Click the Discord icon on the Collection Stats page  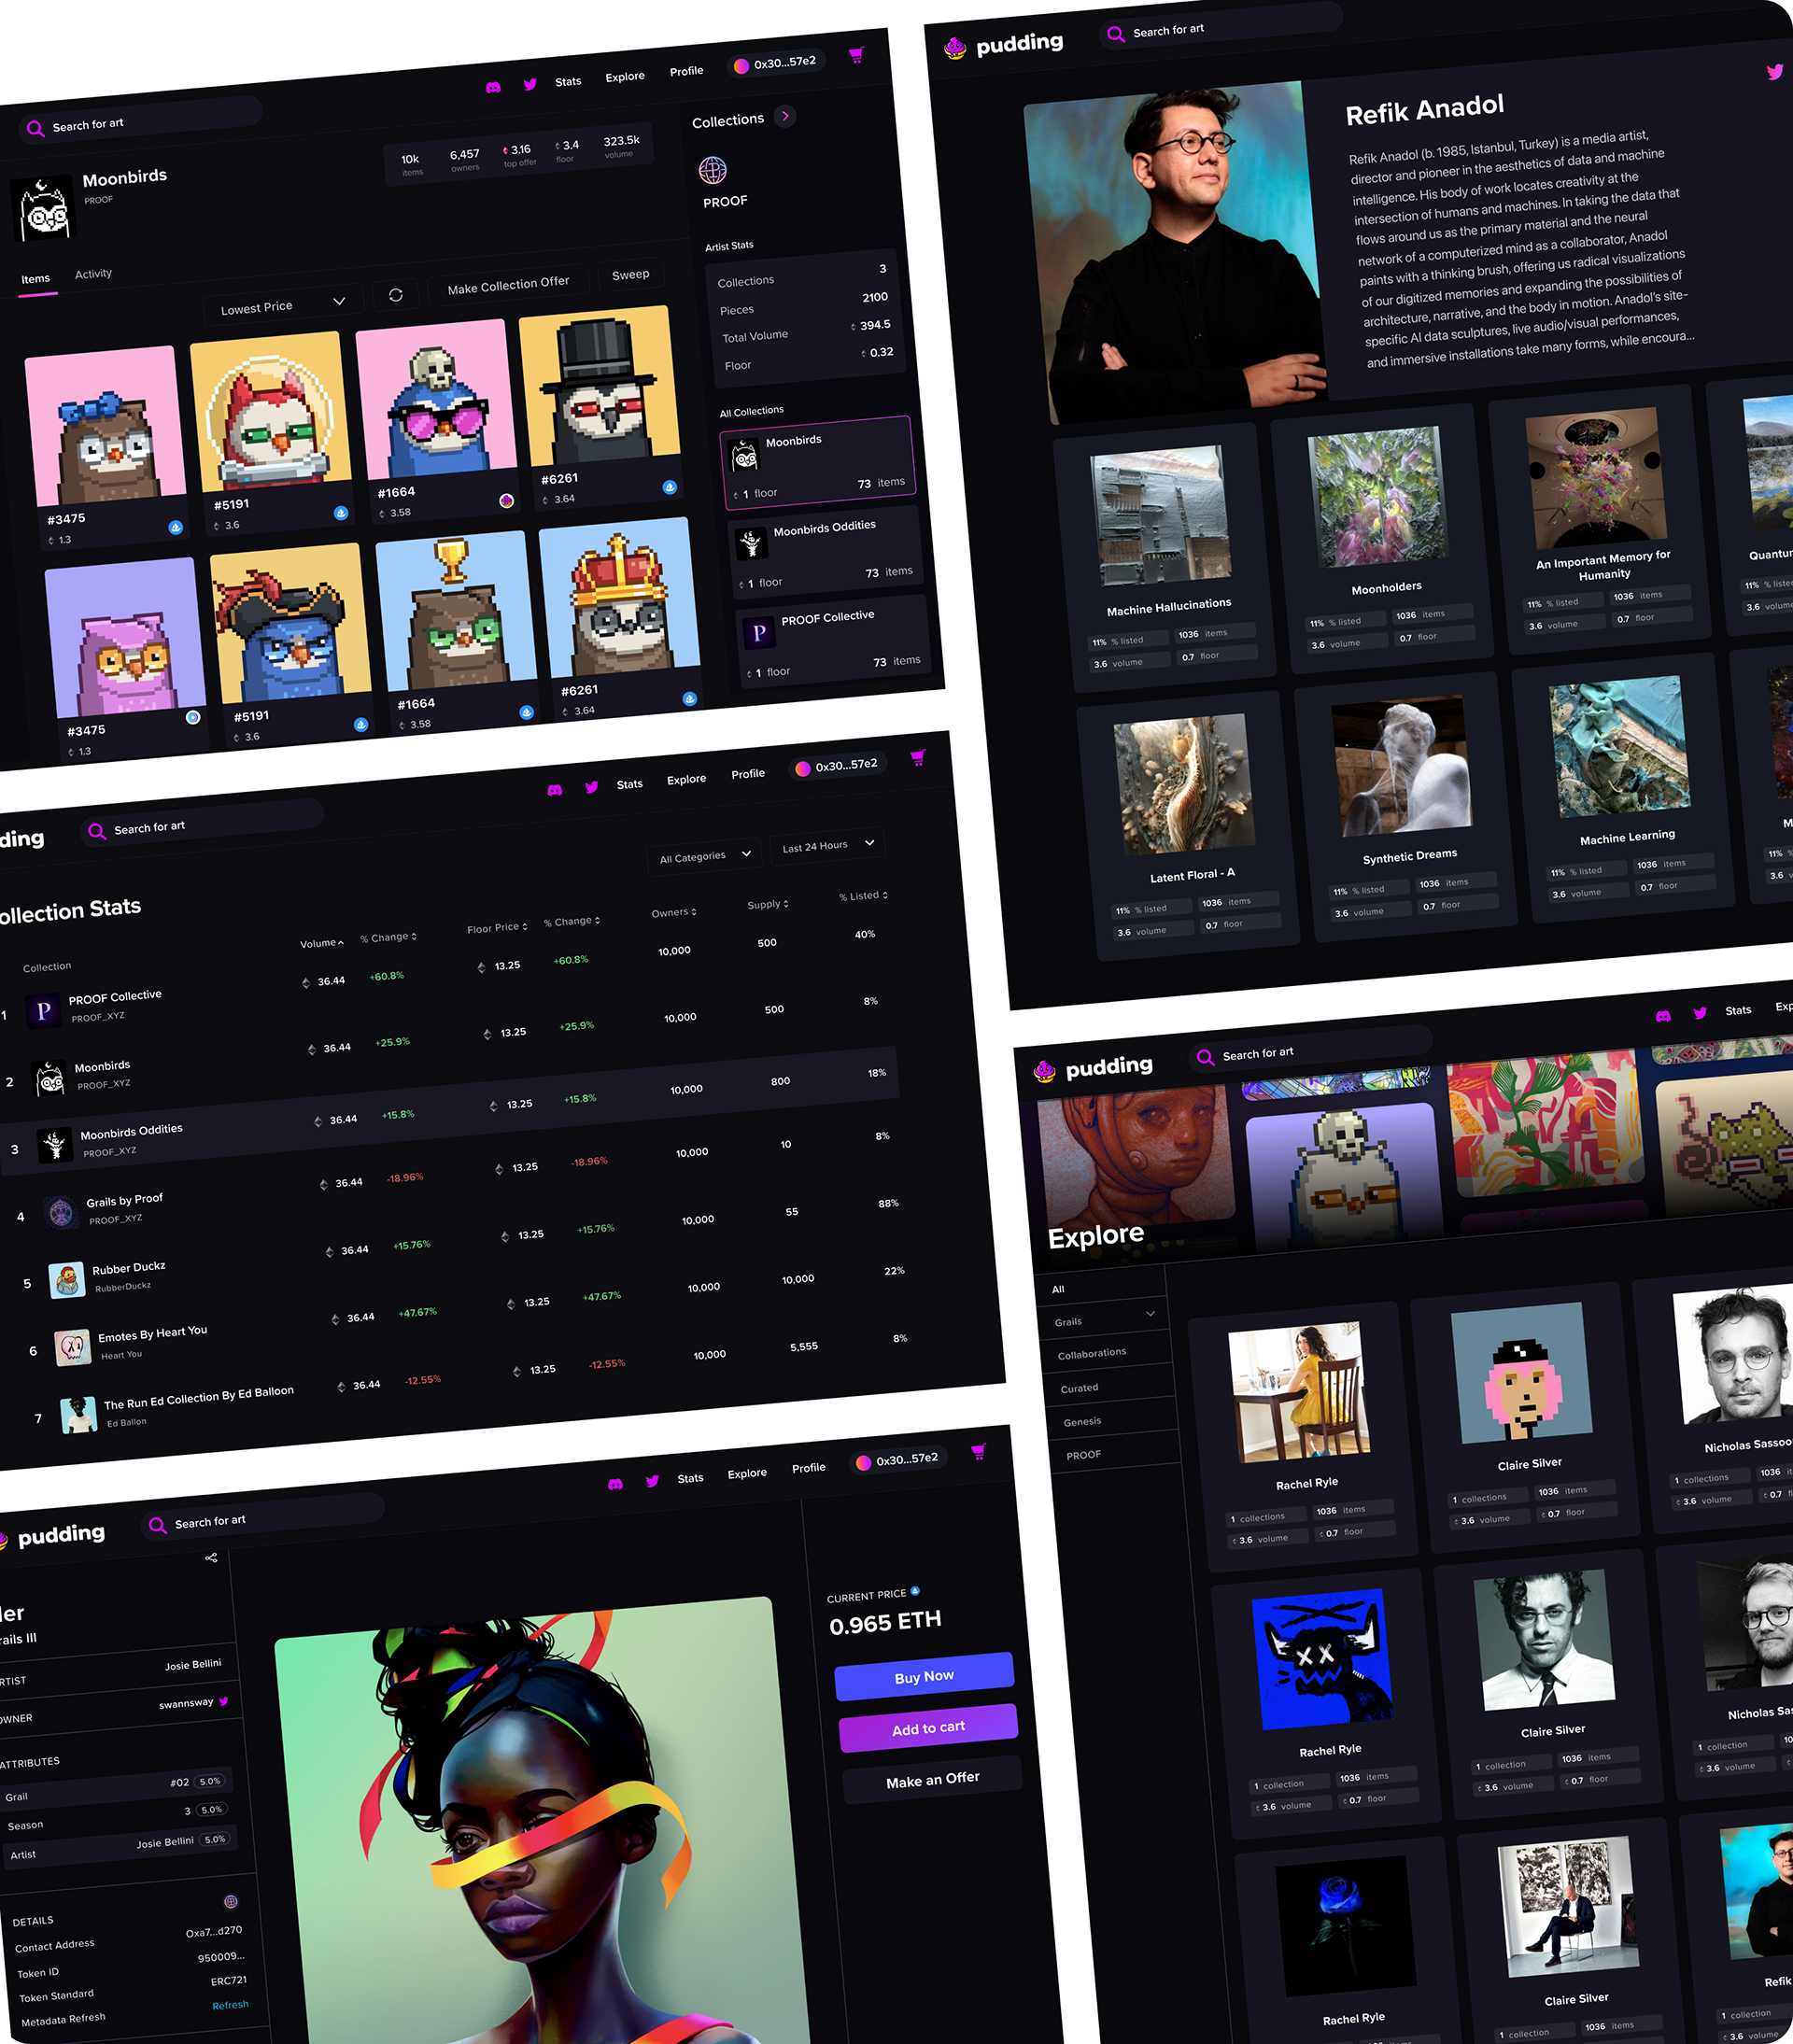coord(555,791)
